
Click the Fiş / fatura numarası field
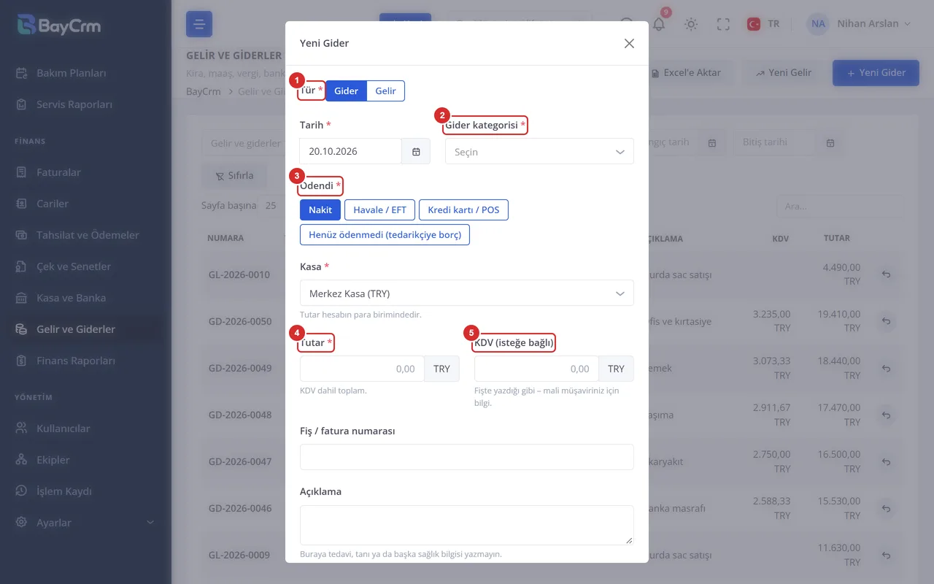(x=466, y=457)
